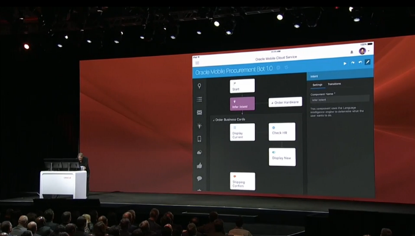Select the location pin sidebar icon

[199, 86]
